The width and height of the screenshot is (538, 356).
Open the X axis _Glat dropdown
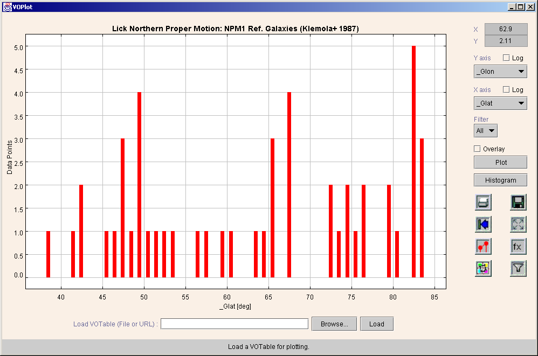[500, 103]
